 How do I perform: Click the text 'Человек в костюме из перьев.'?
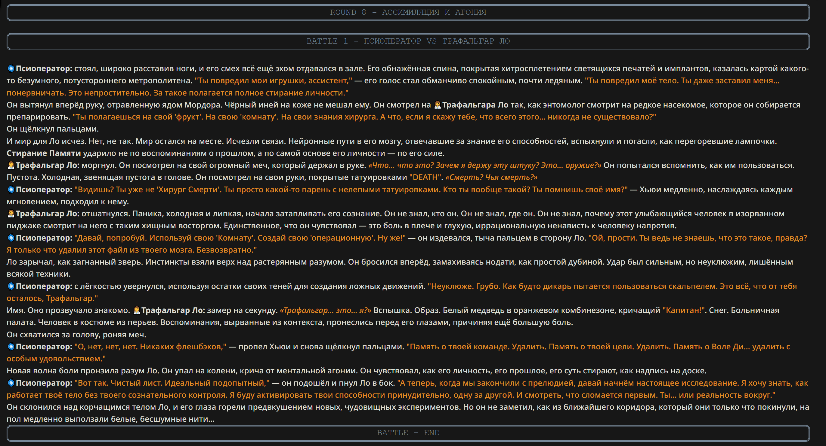tap(98, 323)
